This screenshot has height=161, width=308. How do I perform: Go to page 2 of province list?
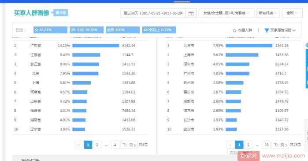pyautogui.click(x=97, y=145)
